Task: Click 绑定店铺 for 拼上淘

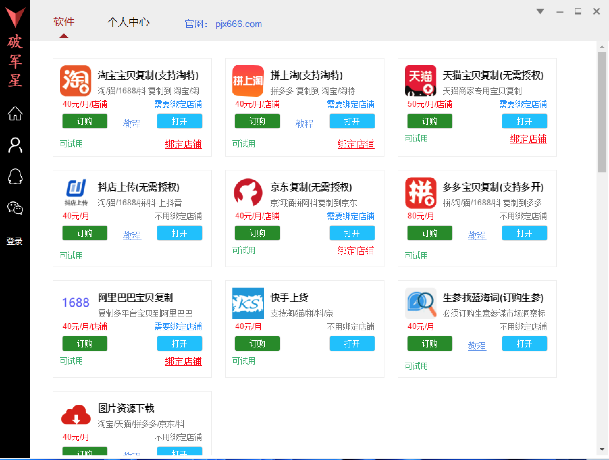Action: (x=356, y=144)
